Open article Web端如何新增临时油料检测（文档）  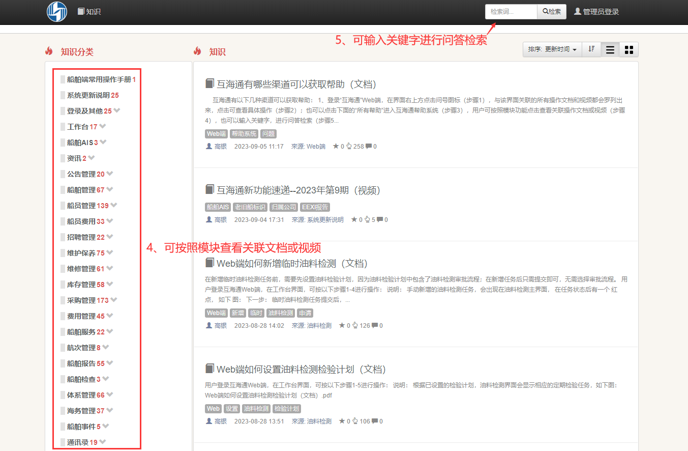tap(292, 264)
